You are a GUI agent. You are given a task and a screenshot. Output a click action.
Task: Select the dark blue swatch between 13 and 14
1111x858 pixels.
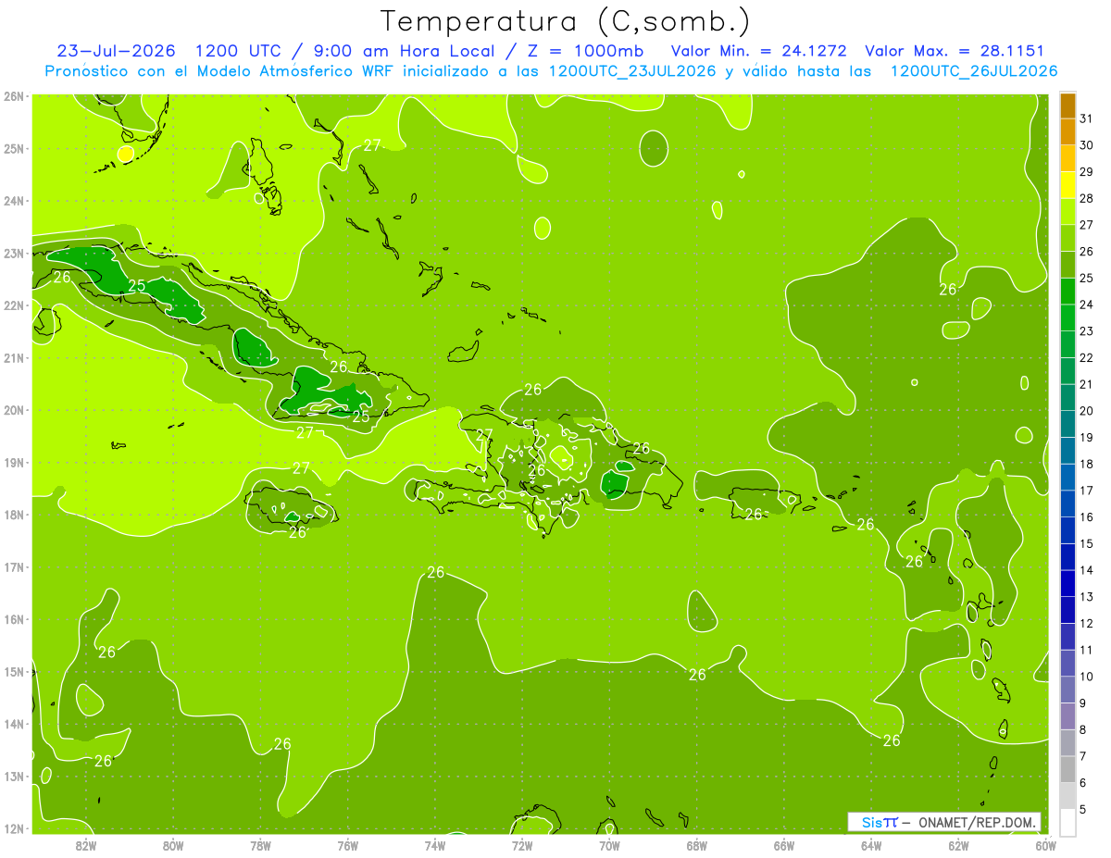point(1067,584)
